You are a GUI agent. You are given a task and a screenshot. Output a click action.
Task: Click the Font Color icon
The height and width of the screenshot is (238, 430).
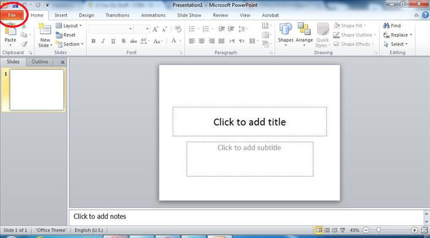click(x=174, y=41)
